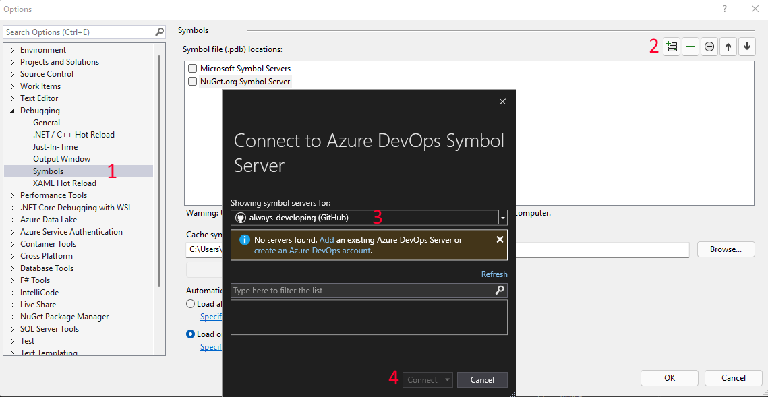Collapse the Debugging tree node
Viewport: 768px width, 397px height.
coord(13,111)
